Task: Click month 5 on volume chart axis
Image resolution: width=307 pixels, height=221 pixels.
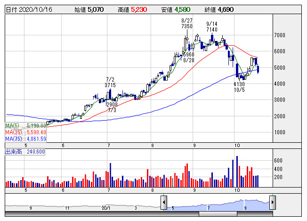Action: [x=26, y=190]
